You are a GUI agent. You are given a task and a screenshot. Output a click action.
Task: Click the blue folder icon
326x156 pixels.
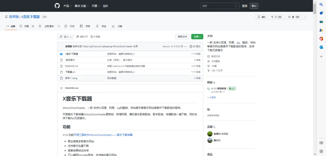(61, 54)
